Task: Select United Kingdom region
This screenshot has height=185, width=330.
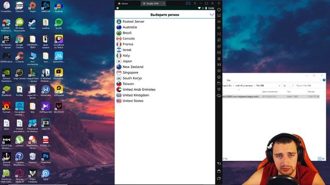Action: point(165,95)
